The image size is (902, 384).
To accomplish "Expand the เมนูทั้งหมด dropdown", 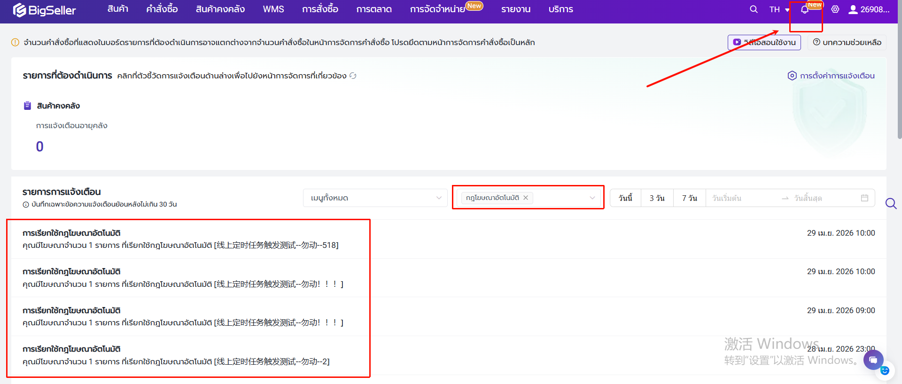I will tap(375, 198).
